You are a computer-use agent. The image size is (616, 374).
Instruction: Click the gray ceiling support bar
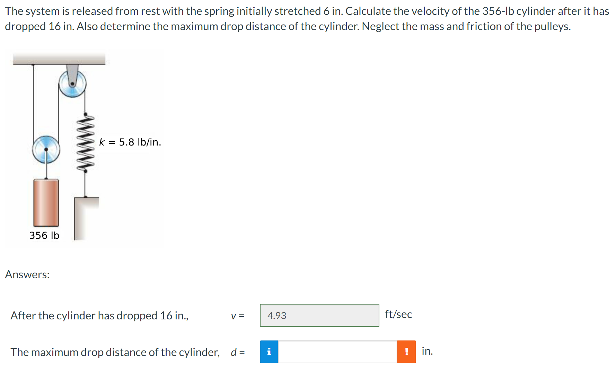[x=59, y=59]
